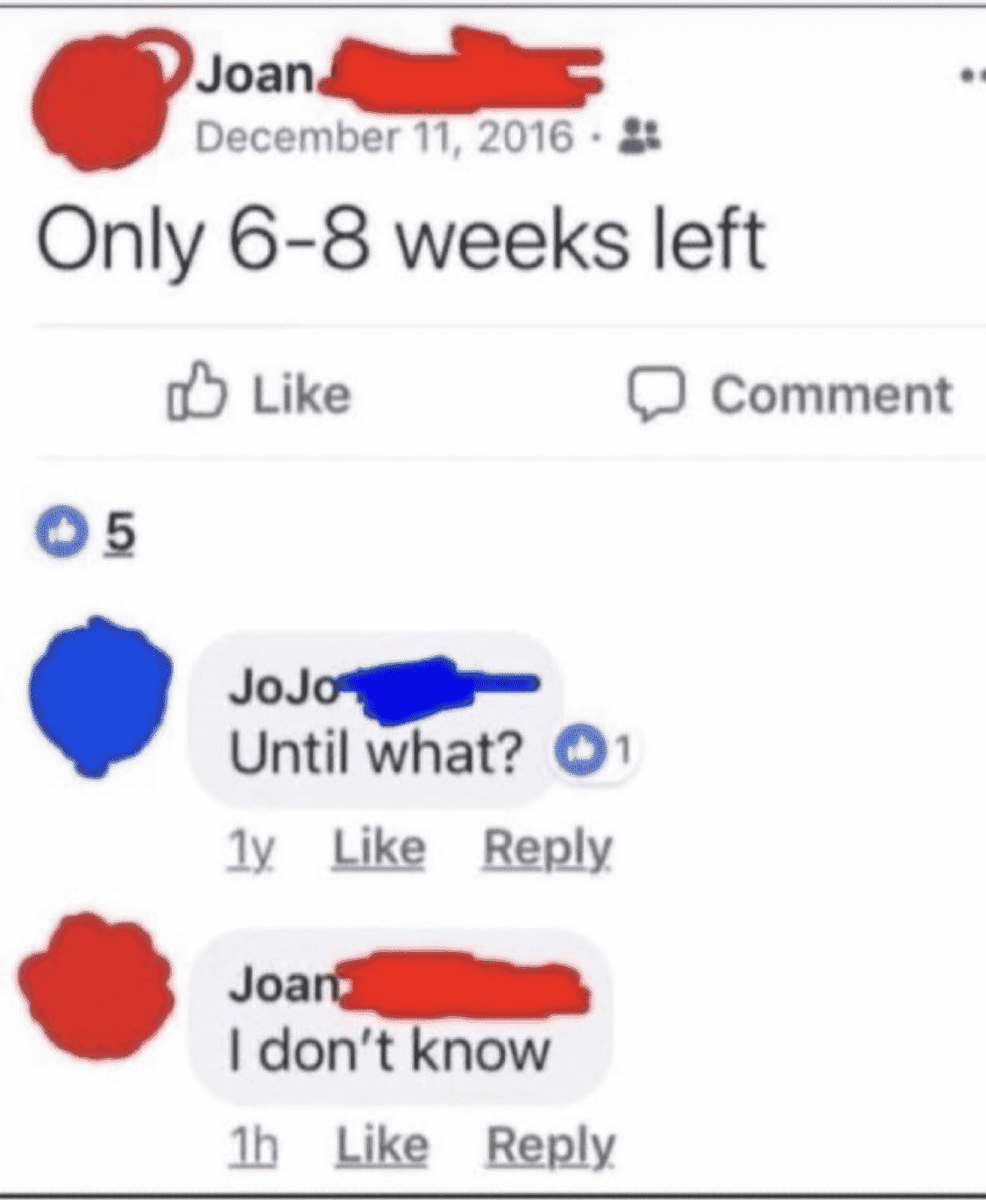This screenshot has height=1200, width=986.
Task: Click the like reaction badge on JoJo's comment
Action: [x=571, y=750]
